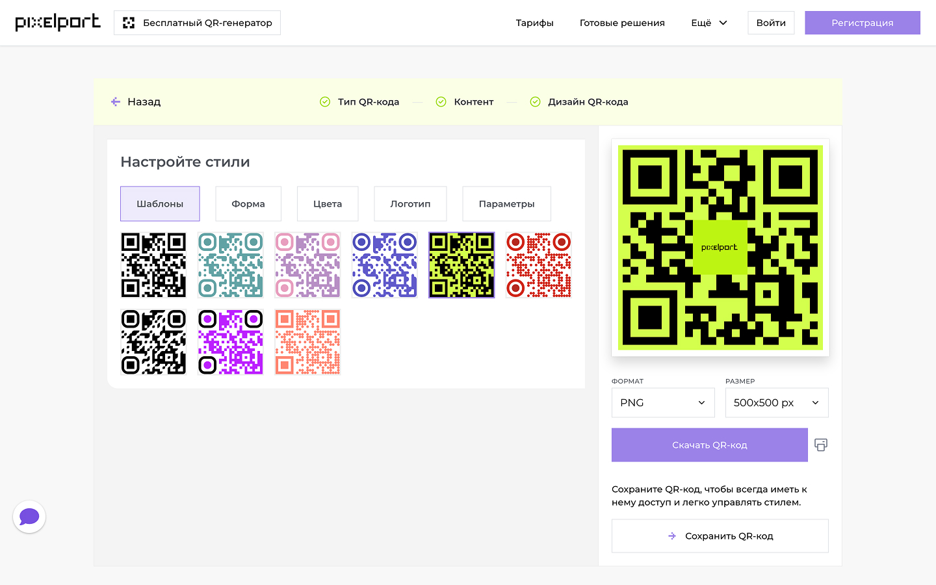Click the QR icon in free generator button

click(129, 23)
